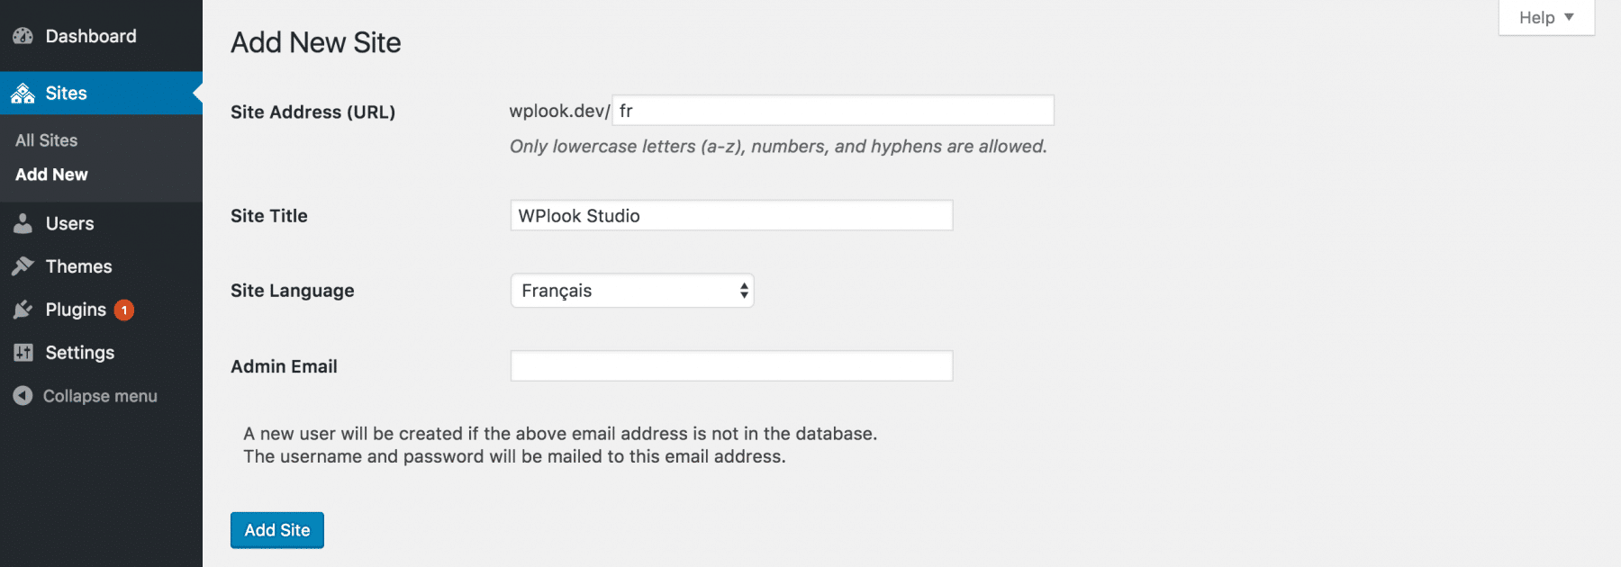Click the Add Site button
This screenshot has width=1621, height=567.
[x=276, y=530]
